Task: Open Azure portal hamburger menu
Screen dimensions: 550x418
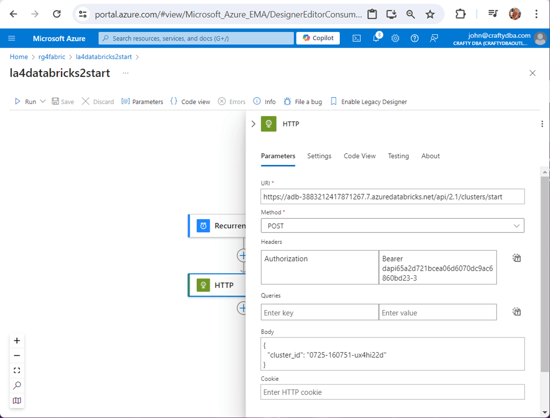Action: click(12, 38)
